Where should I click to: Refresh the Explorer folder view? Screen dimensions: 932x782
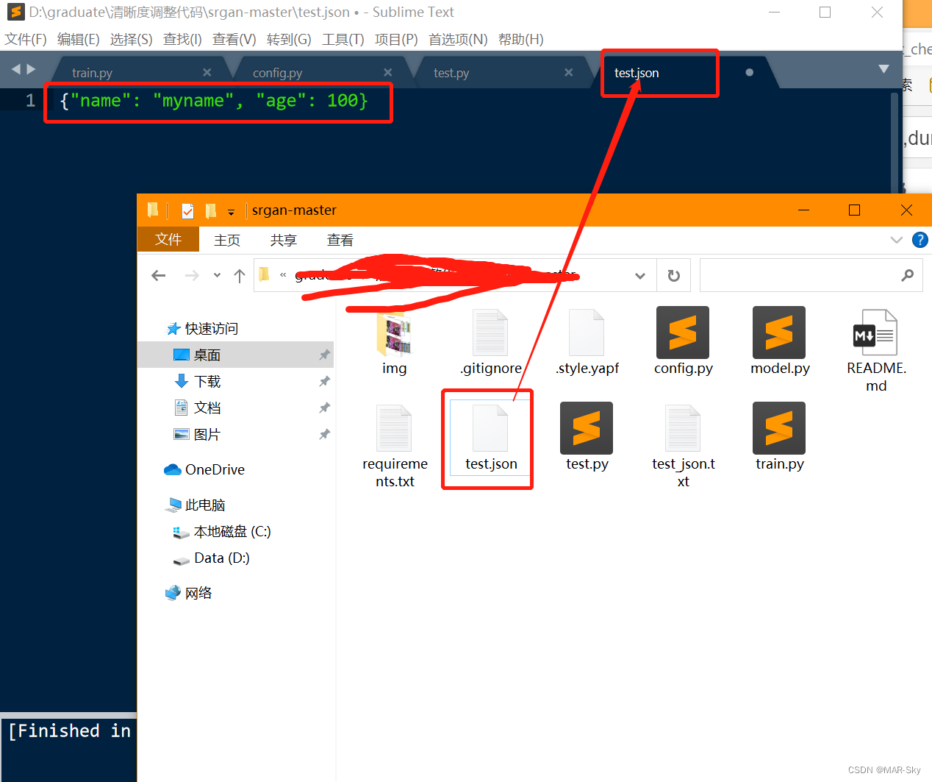(673, 276)
